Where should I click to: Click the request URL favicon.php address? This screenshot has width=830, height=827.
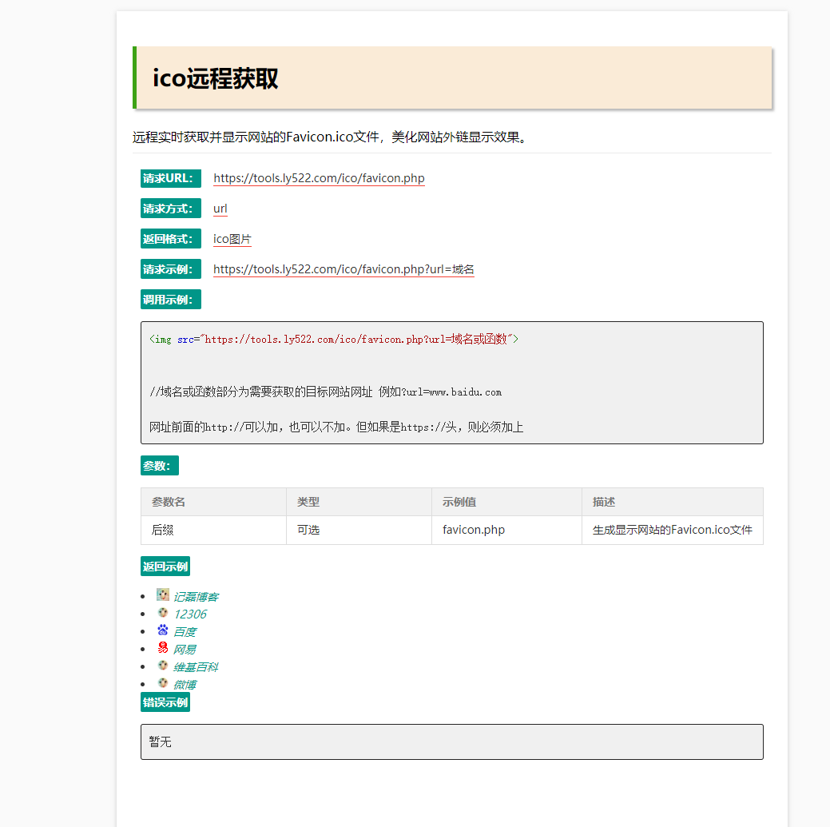319,178
